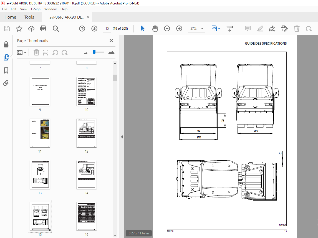Open the zoom percentage dropdown arrow
The width and height of the screenshot is (318, 238).
coord(202,29)
